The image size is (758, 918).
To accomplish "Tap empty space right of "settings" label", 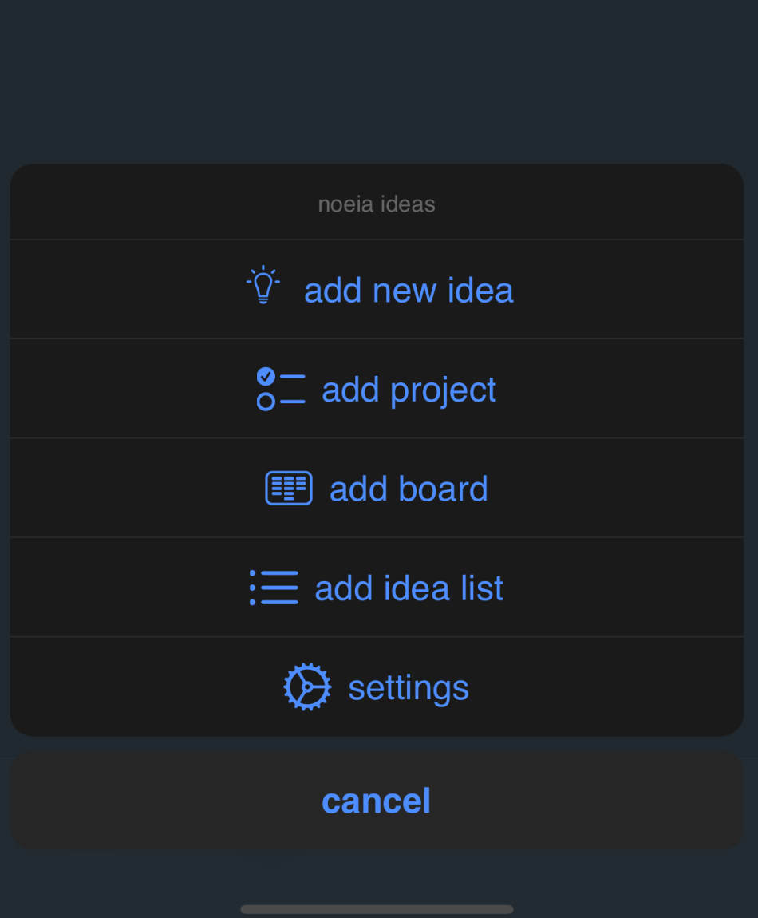I will point(606,687).
